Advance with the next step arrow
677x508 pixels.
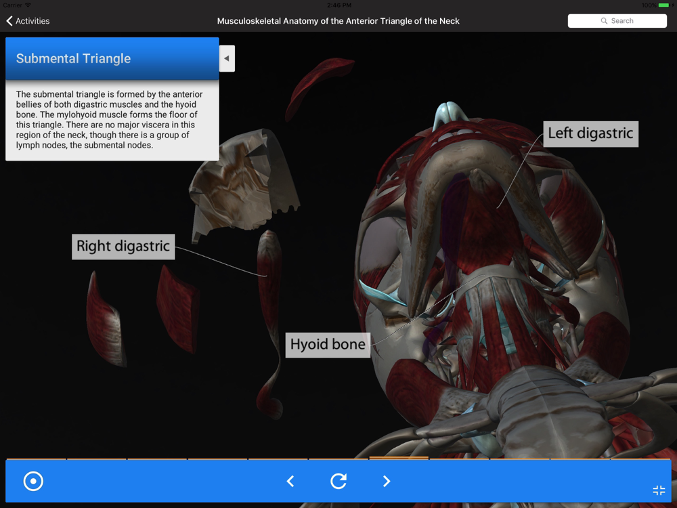click(x=387, y=481)
